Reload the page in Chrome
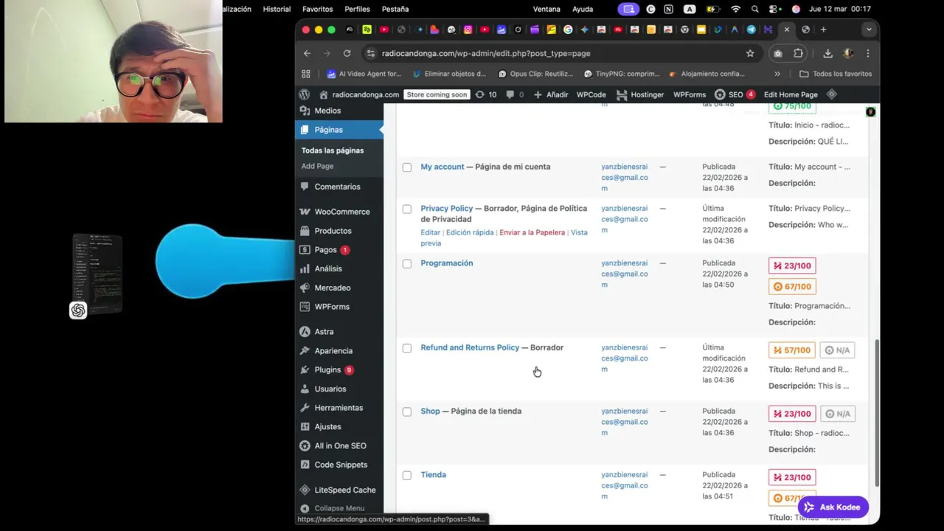This screenshot has height=531, width=944. pyautogui.click(x=347, y=53)
